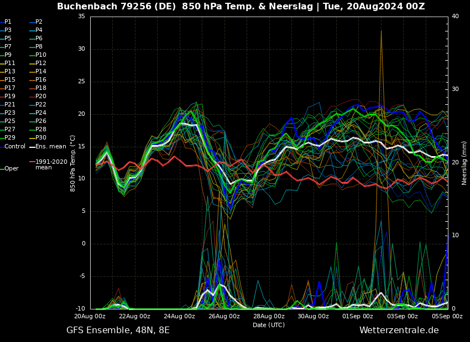Click the P1 legend entry
Image resolution: width=470 pixels, height=342 pixels.
[6, 22]
